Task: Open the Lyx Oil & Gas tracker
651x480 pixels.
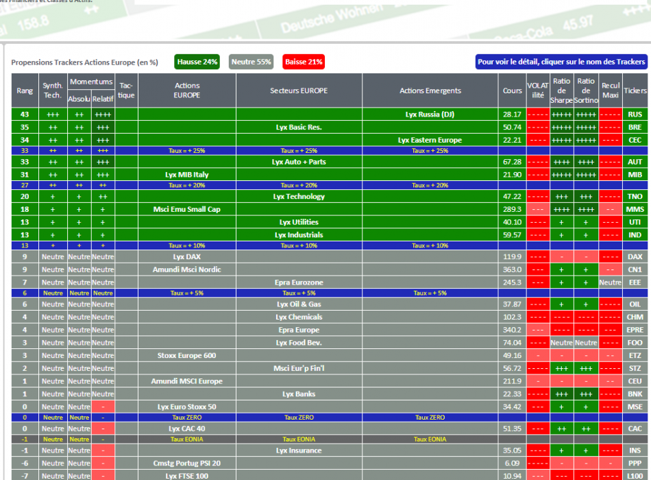Action: pos(299,304)
